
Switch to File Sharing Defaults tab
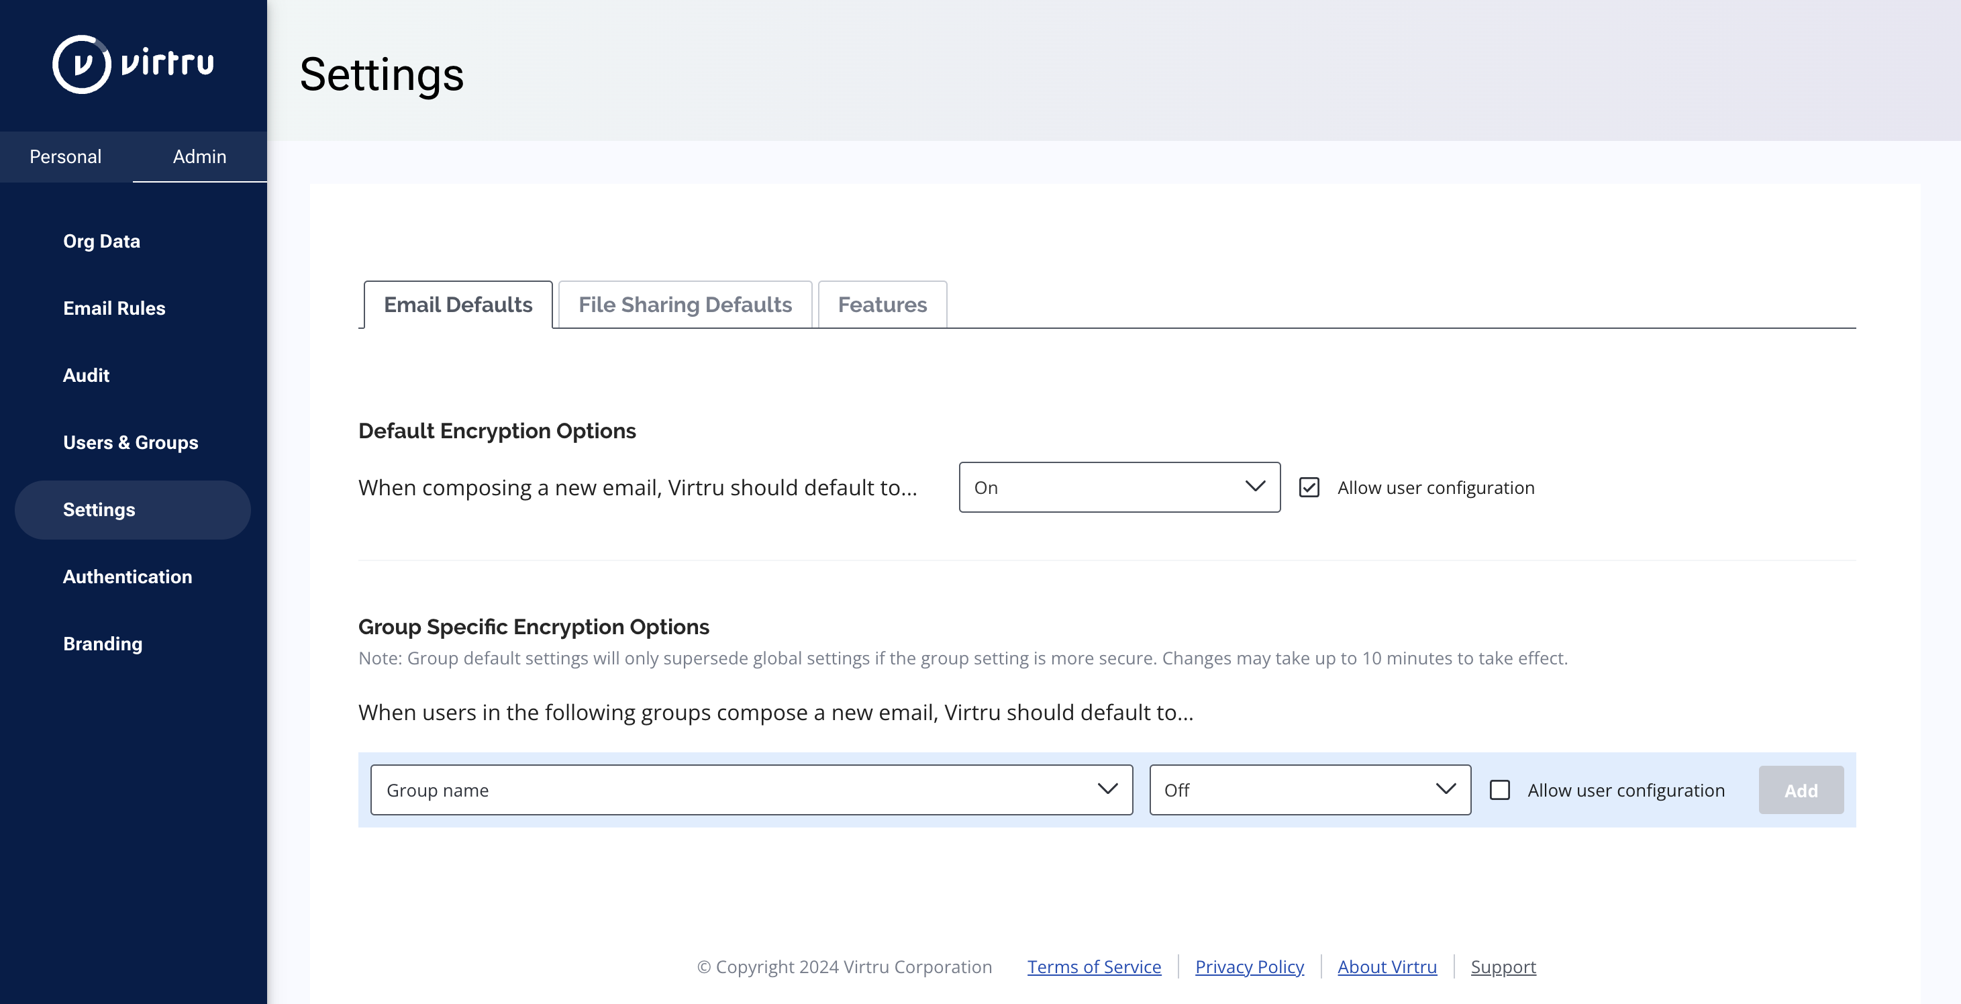pyautogui.click(x=685, y=305)
